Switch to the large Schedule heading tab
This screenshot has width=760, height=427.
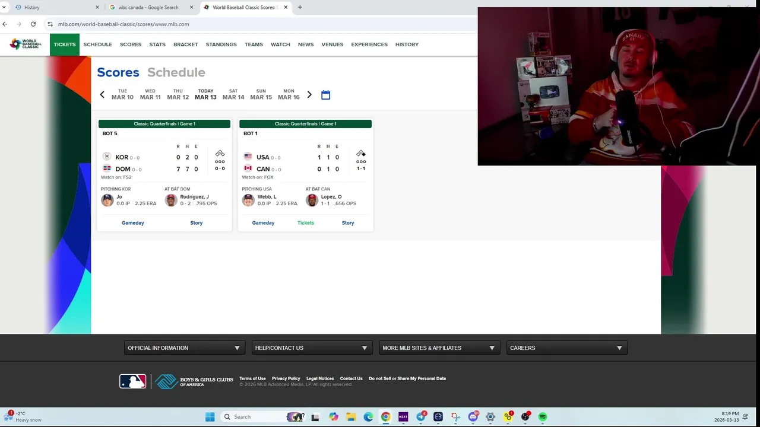[176, 72]
